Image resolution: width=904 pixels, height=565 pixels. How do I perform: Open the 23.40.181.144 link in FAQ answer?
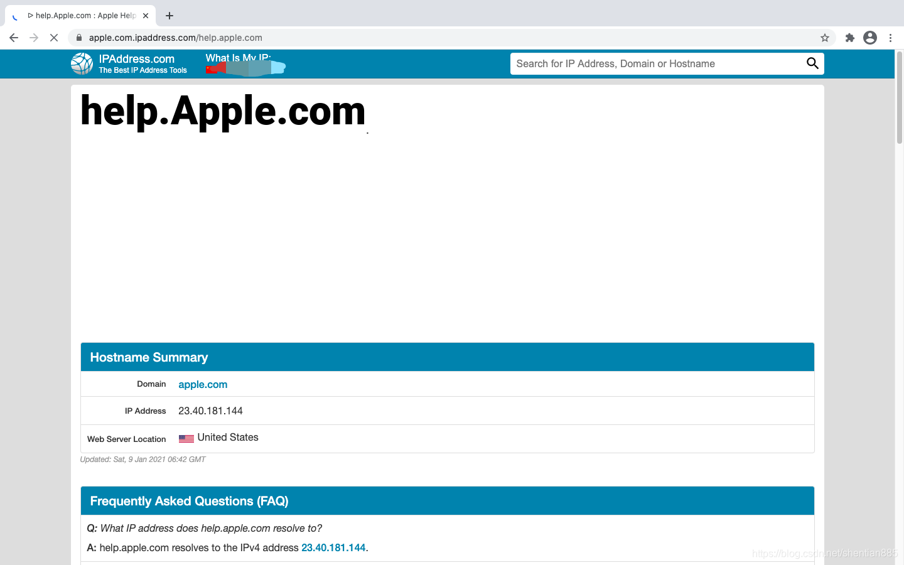click(333, 547)
